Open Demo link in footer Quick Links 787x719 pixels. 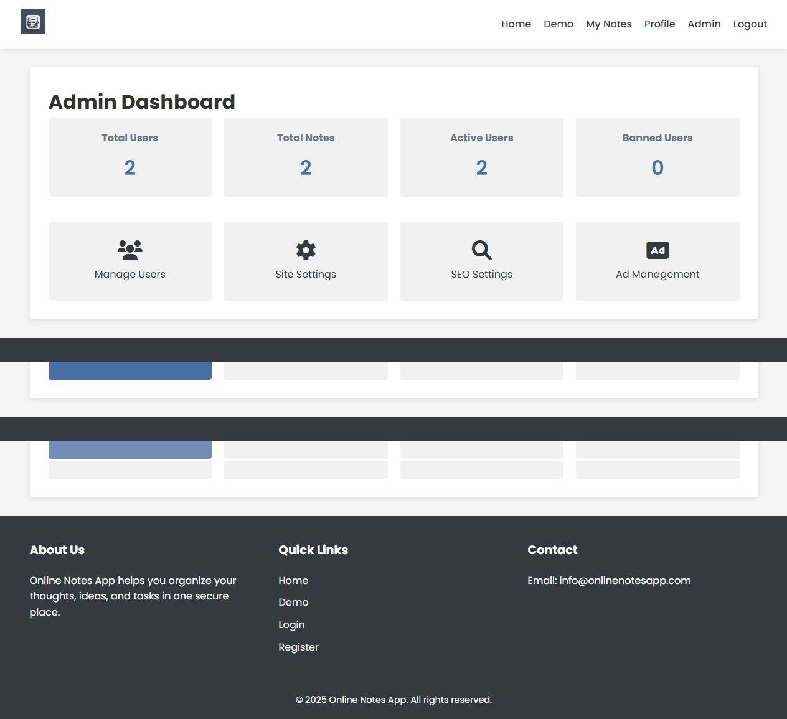point(293,603)
